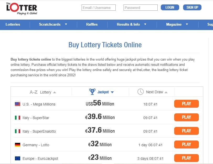Image resolution: width=213 pixels, height=164 pixels.
Task: Click the trophy Jackpot icon
Action: [92, 92]
